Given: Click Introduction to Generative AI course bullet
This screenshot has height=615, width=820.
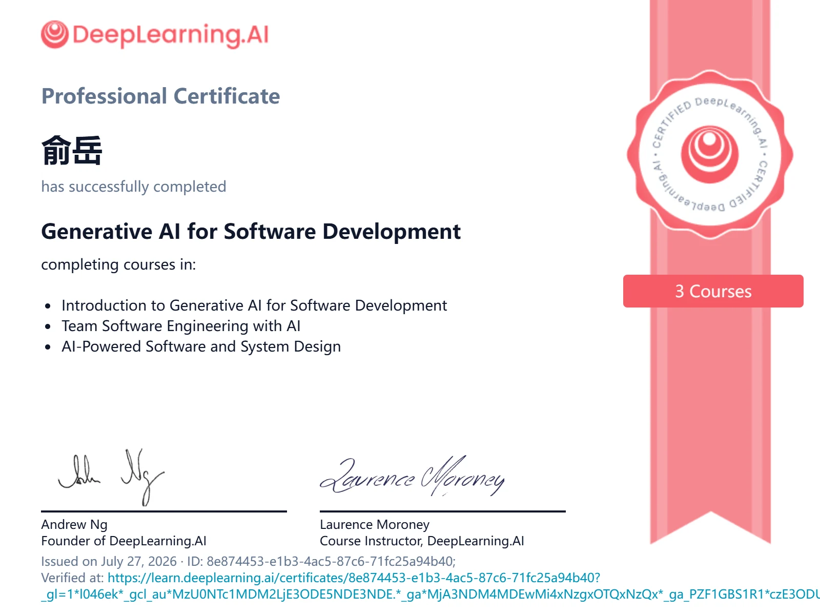Looking at the screenshot, I should click(254, 305).
